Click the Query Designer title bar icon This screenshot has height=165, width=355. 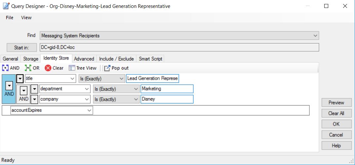[6, 6]
